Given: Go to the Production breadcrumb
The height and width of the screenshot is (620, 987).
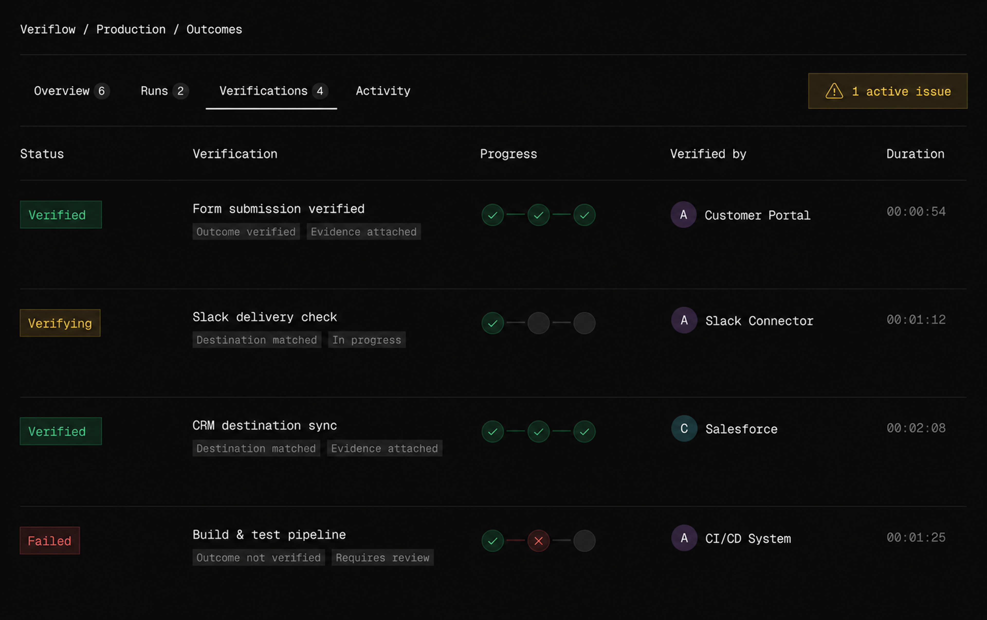Looking at the screenshot, I should [131, 30].
